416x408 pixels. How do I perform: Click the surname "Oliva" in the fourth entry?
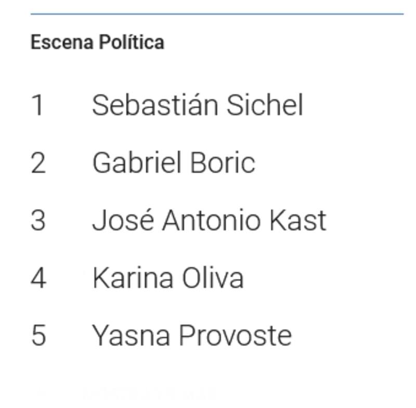[x=213, y=277]
